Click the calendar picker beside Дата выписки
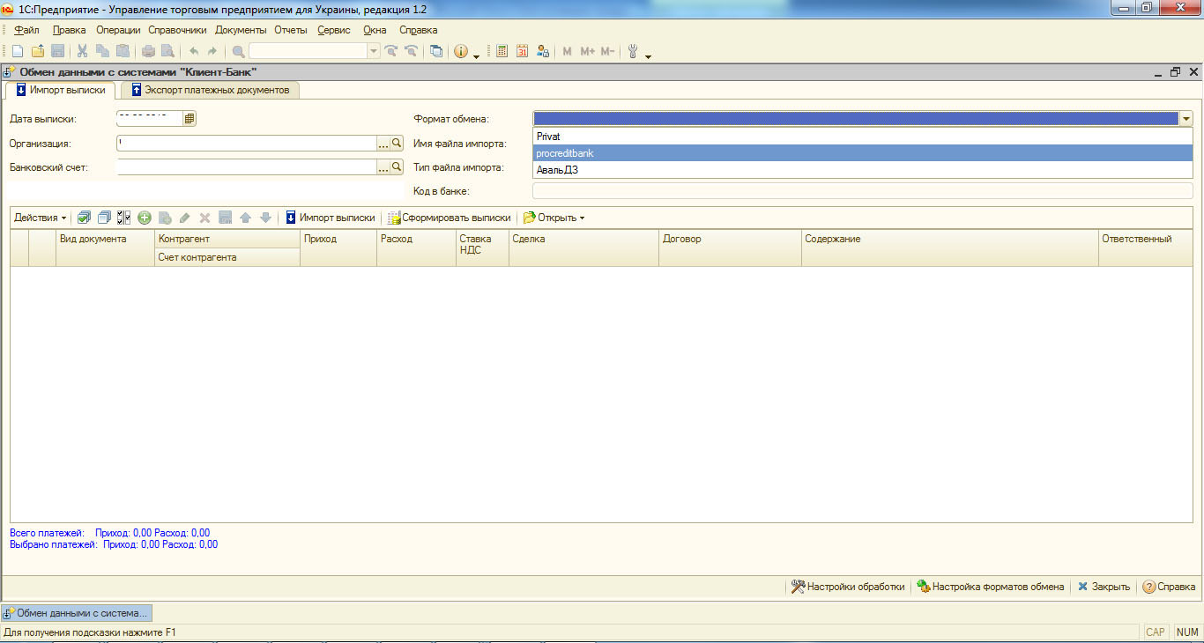Screen dimensions: 1204x643 click(190, 118)
